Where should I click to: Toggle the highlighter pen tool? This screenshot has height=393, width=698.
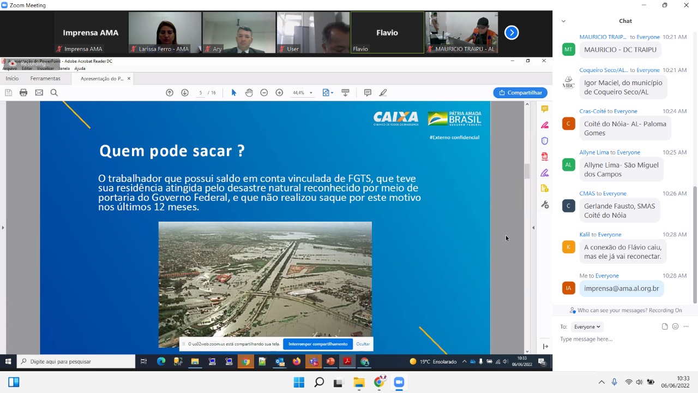pos(383,93)
